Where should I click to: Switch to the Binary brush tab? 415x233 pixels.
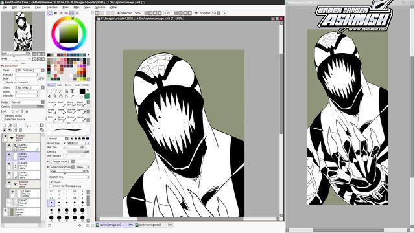pos(68,85)
